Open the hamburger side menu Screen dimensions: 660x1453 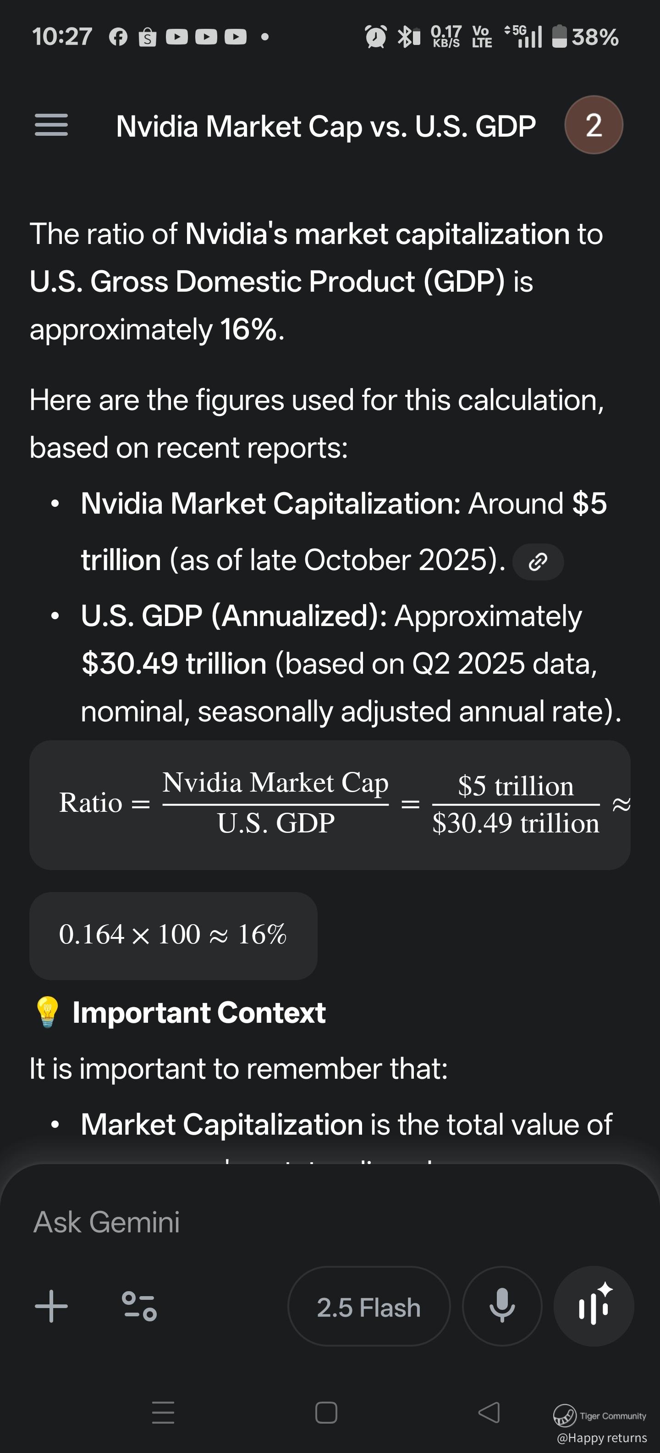point(51,125)
